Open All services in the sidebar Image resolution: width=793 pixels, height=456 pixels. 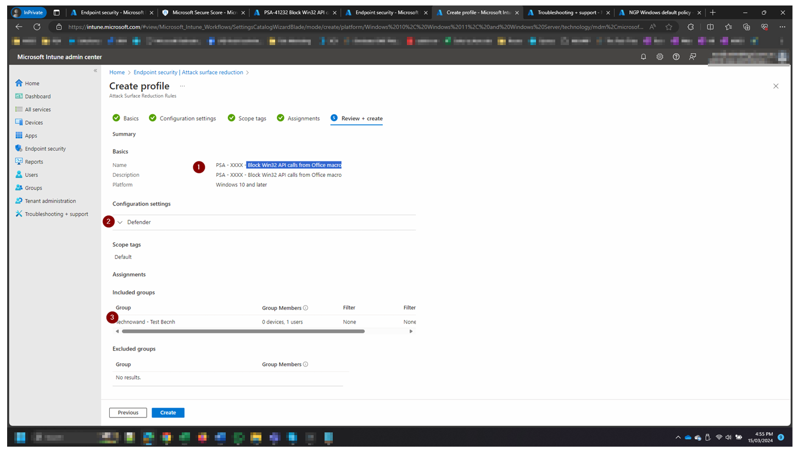[33, 109]
